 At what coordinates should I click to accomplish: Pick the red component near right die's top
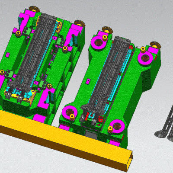click(131, 47)
